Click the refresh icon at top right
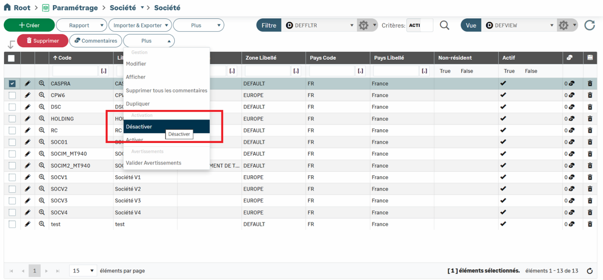The width and height of the screenshot is (603, 280). tap(589, 26)
